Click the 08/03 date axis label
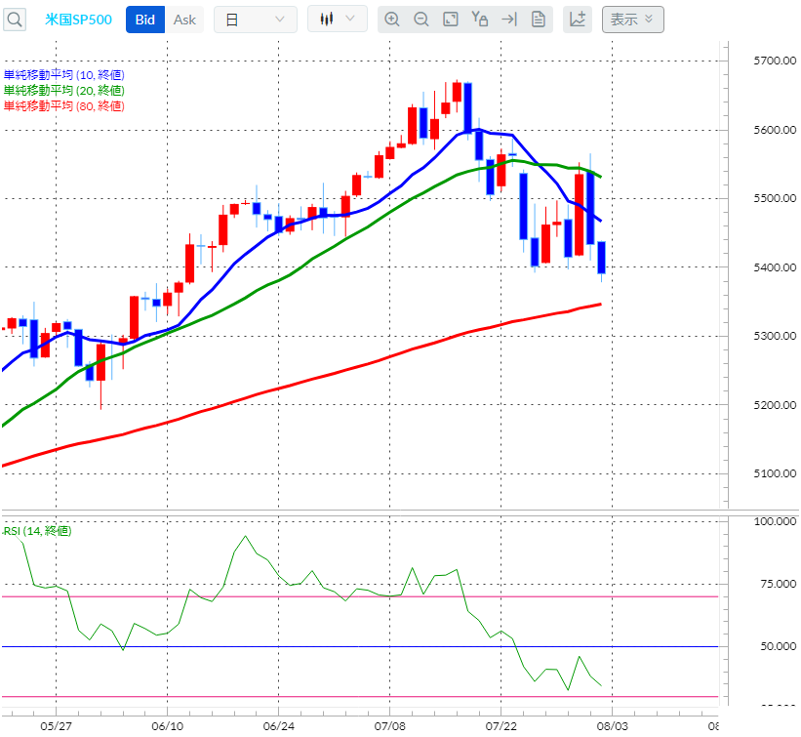The image size is (801, 737). (x=613, y=726)
